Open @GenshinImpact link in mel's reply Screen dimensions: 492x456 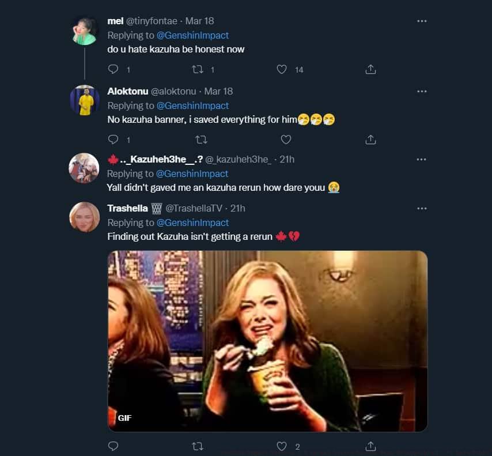pos(193,35)
